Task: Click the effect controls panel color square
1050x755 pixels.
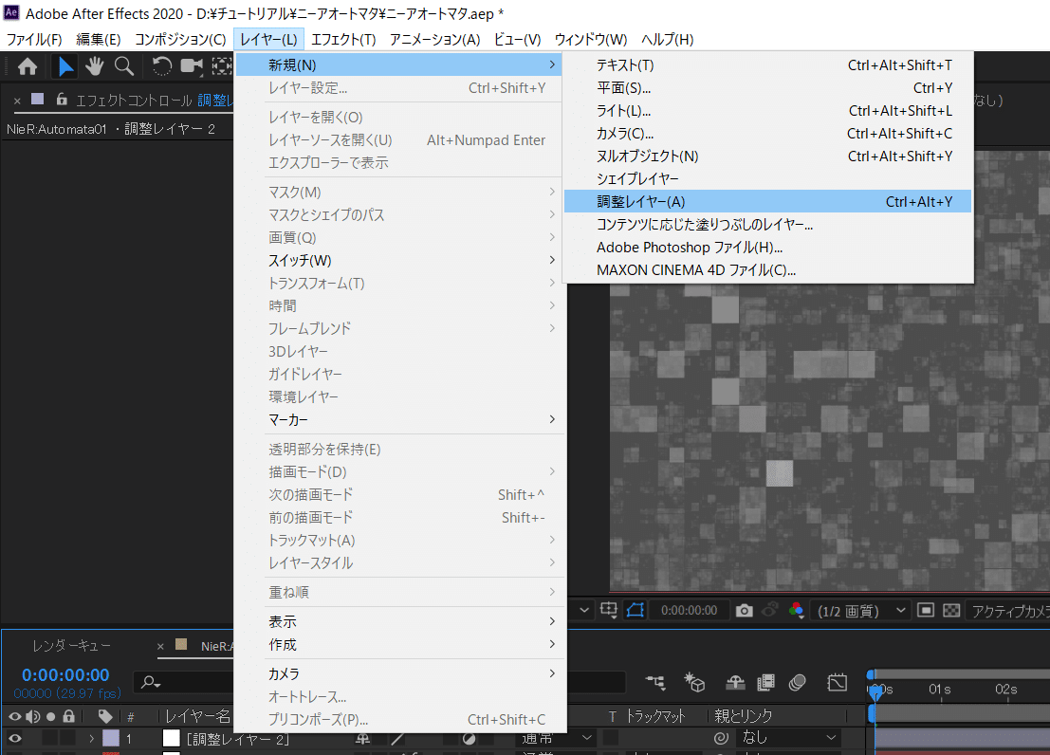Action: click(x=38, y=100)
